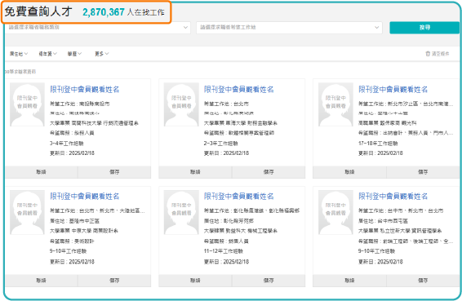Screen dimensions: 462x301
Task: Open the name link of the 台中市西屯區 candidate
Action: (x=393, y=196)
